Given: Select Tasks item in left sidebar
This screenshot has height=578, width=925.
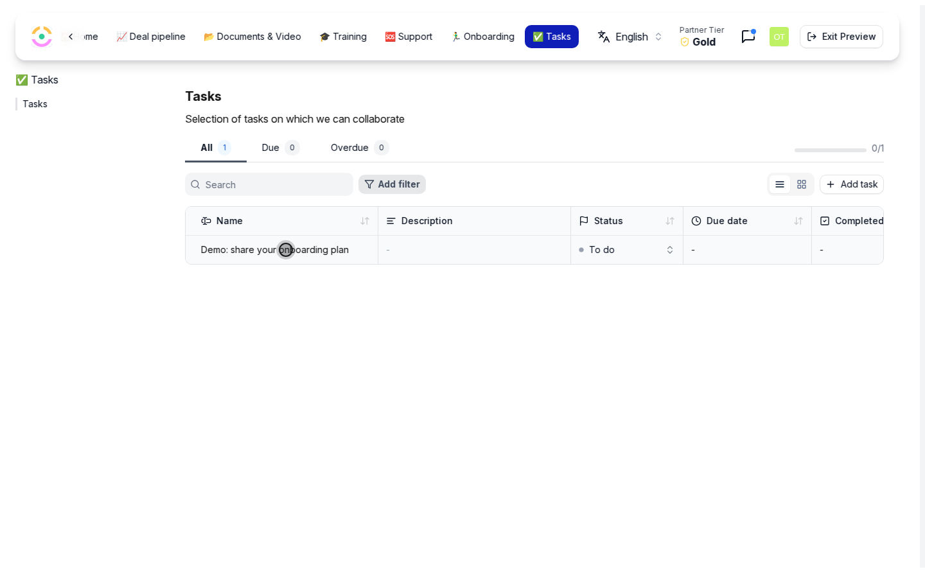Looking at the screenshot, I should (35, 104).
